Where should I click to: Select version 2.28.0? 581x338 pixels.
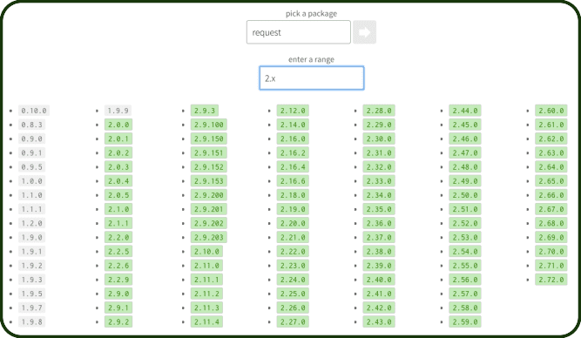(x=379, y=111)
